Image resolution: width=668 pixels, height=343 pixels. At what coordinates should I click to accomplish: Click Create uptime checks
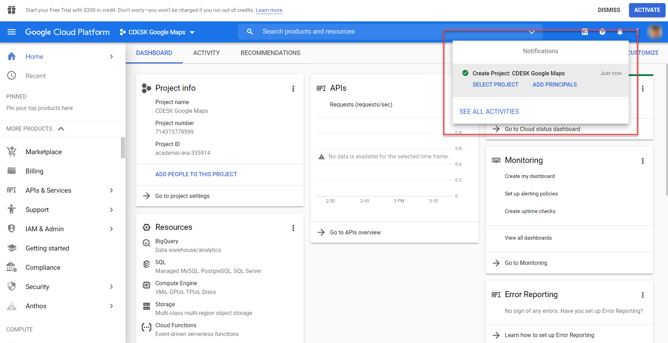530,211
